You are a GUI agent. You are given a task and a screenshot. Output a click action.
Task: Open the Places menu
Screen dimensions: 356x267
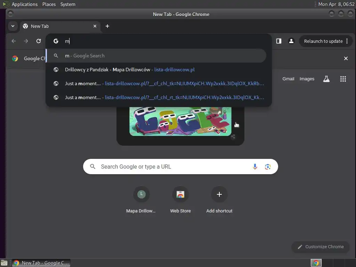click(49, 4)
